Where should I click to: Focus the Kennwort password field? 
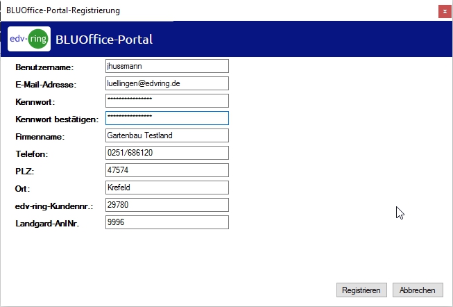tap(166, 101)
